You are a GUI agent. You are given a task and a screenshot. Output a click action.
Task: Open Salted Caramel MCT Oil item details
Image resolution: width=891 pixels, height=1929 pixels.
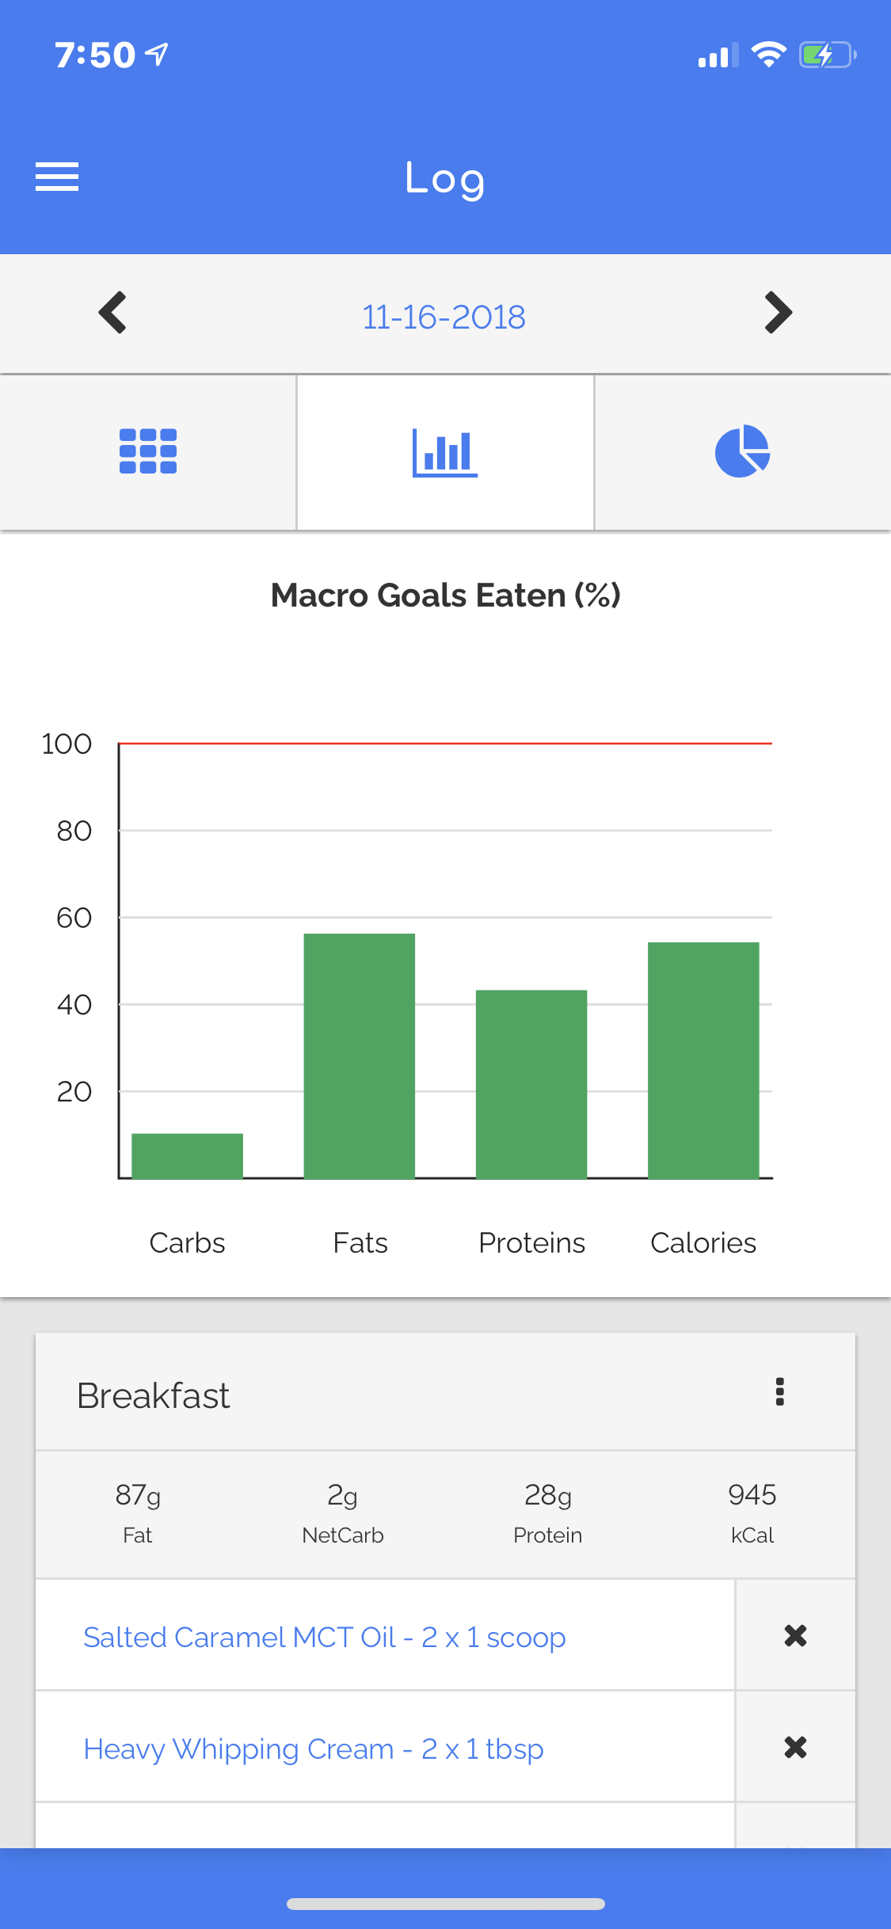pos(325,1637)
